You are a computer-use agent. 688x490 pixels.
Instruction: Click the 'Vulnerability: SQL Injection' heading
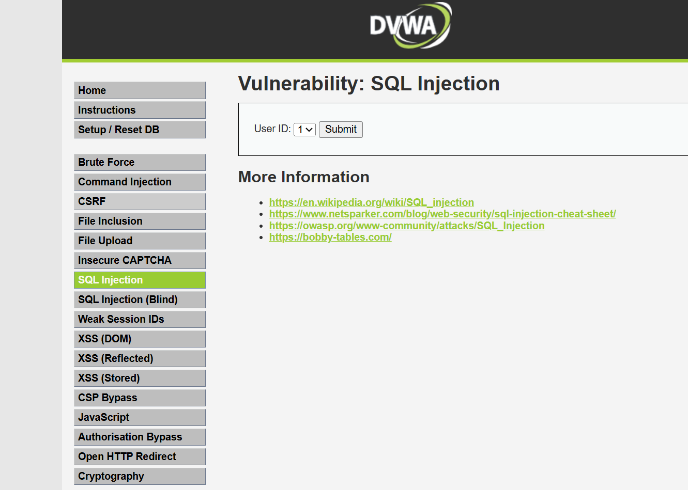[369, 84]
